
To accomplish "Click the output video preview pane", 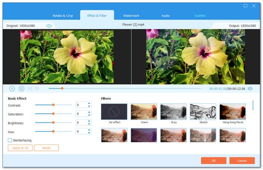I will pyautogui.click(x=196, y=57).
